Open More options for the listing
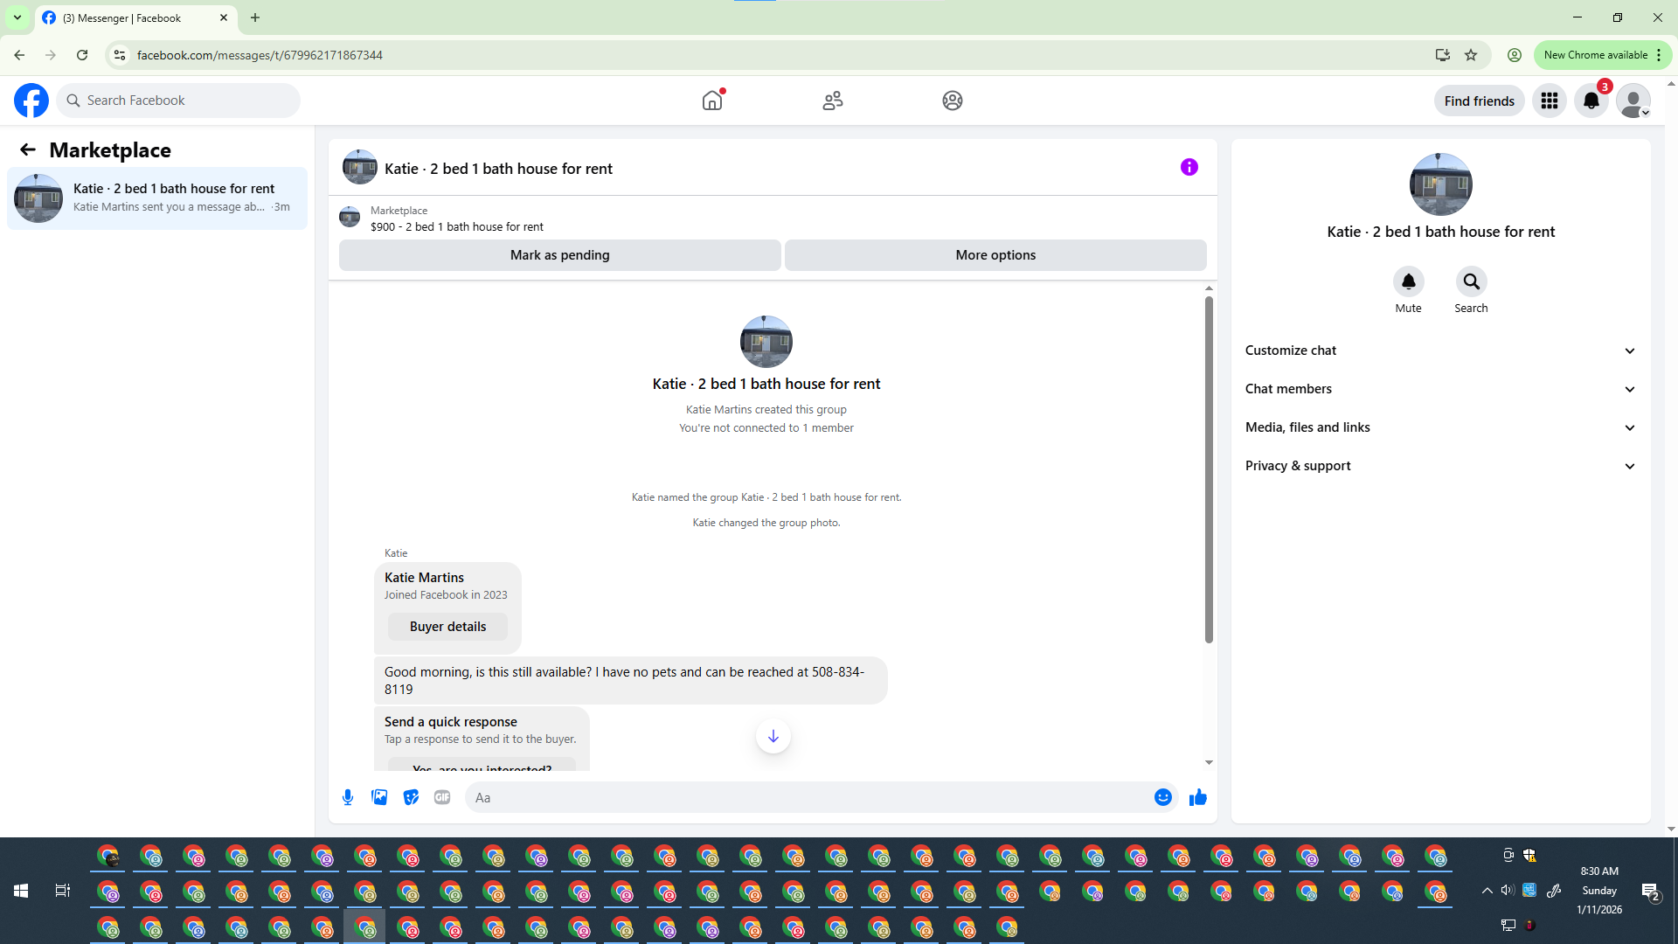The width and height of the screenshot is (1678, 944). tap(995, 255)
